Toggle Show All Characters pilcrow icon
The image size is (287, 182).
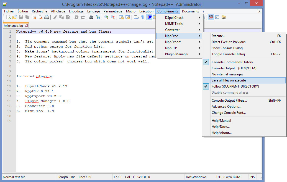143,17
